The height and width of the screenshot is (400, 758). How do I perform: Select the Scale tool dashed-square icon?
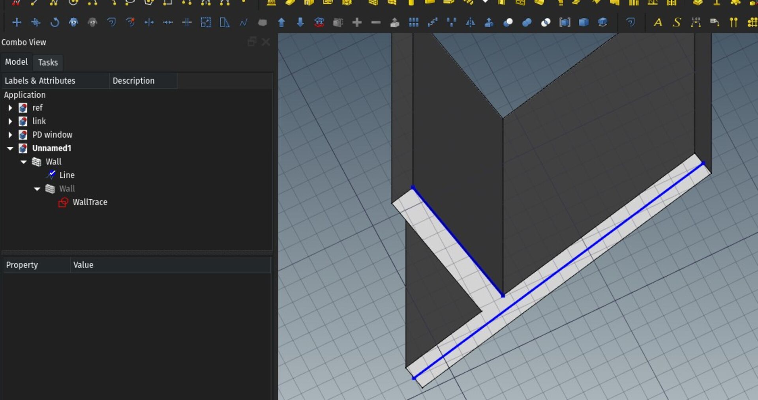click(x=206, y=22)
